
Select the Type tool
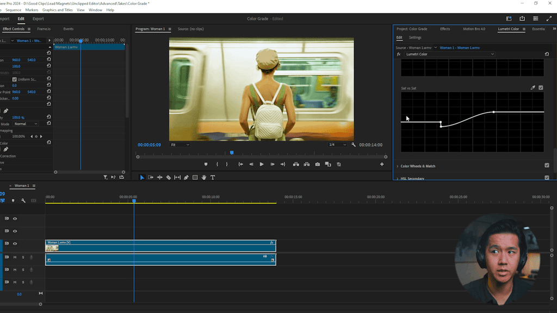click(x=213, y=177)
